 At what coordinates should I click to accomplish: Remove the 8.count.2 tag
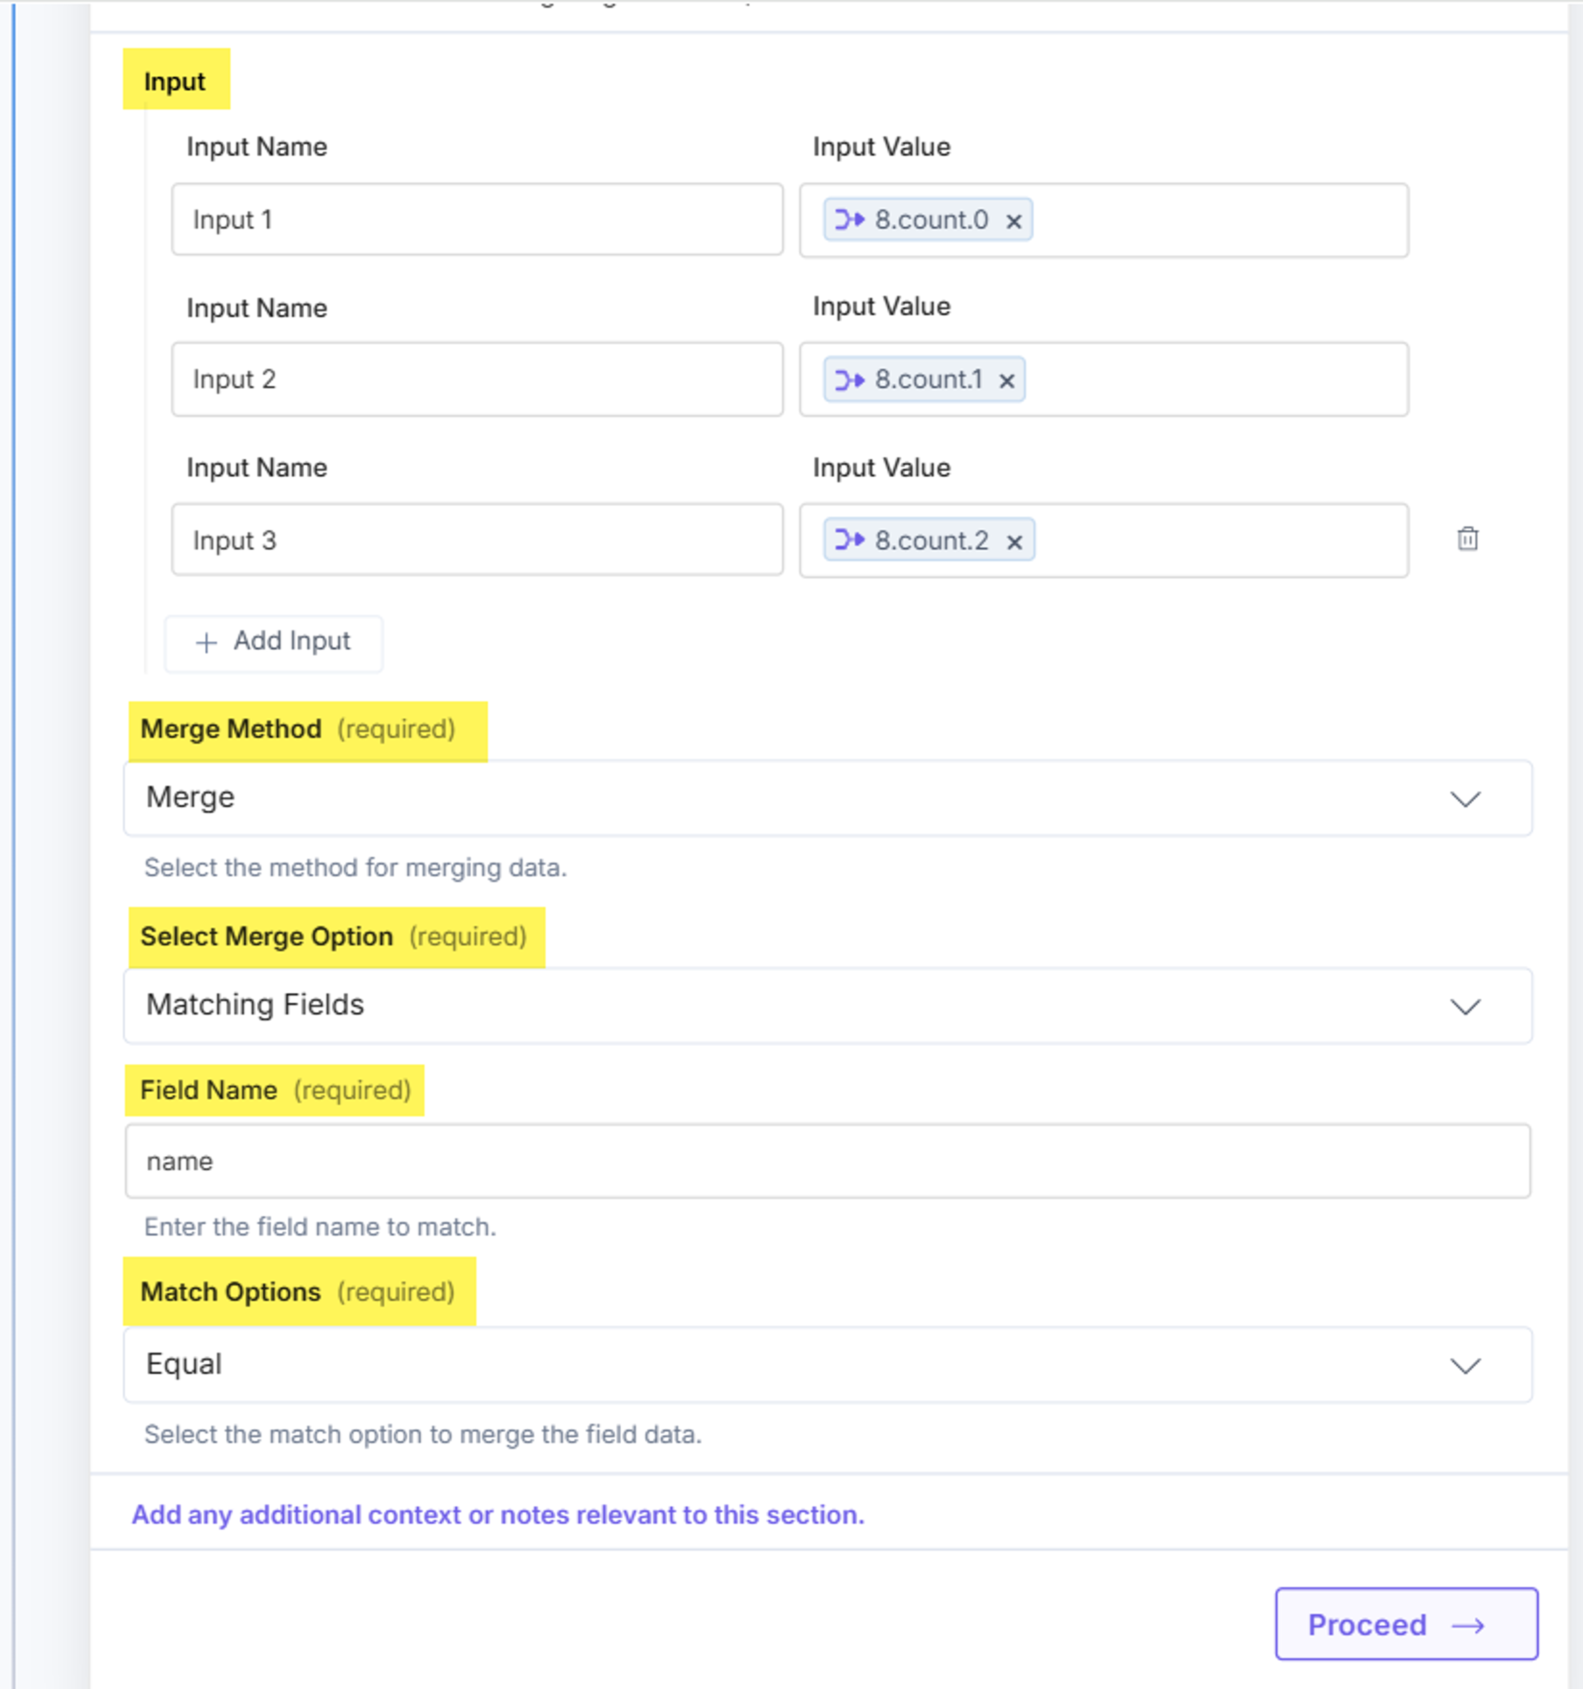click(x=1014, y=542)
